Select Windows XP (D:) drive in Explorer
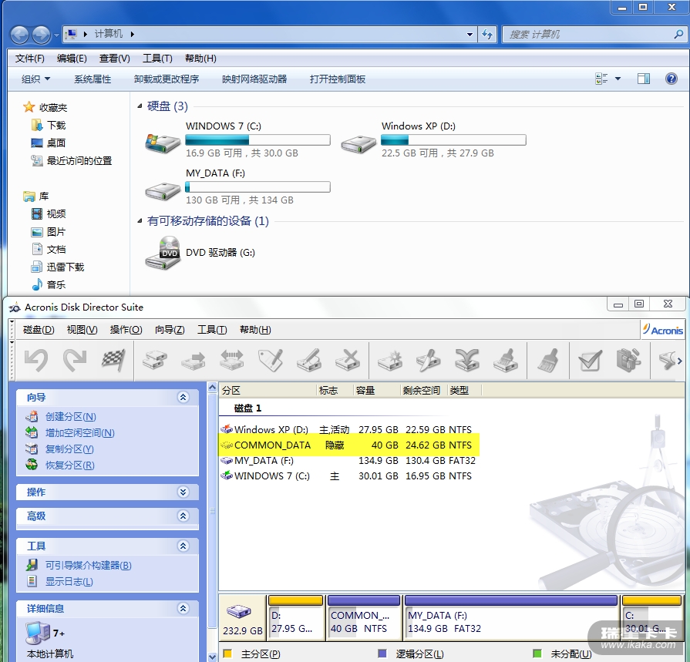The height and width of the screenshot is (662, 690). click(x=433, y=139)
